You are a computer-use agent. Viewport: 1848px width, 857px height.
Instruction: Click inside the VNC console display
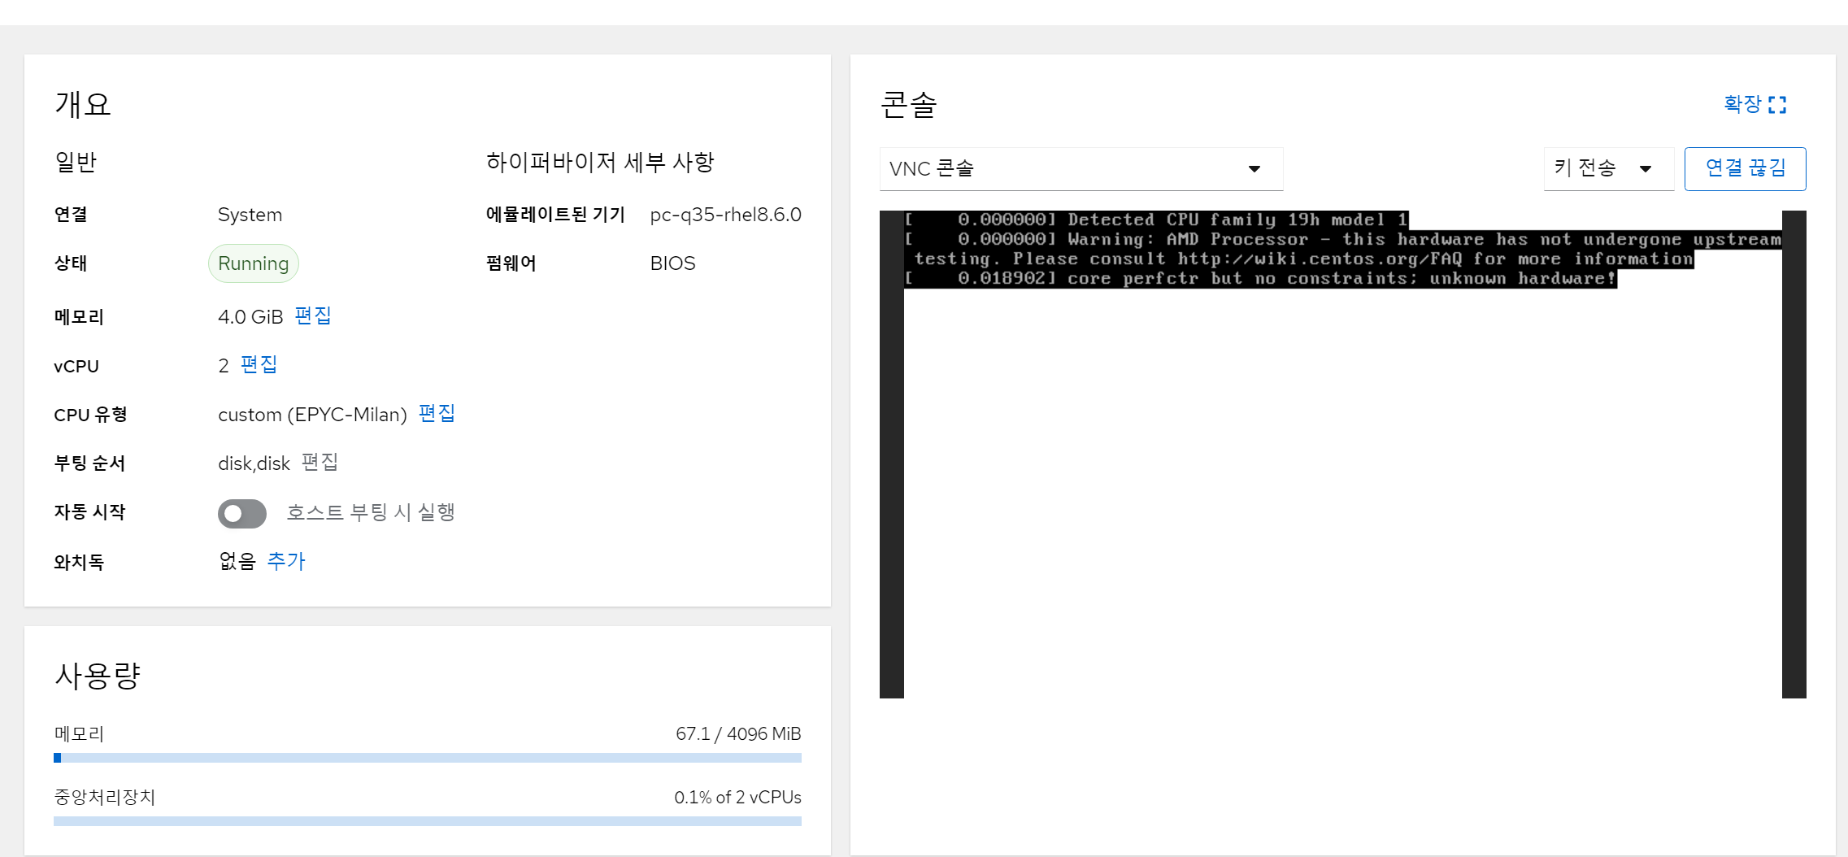tap(1343, 455)
